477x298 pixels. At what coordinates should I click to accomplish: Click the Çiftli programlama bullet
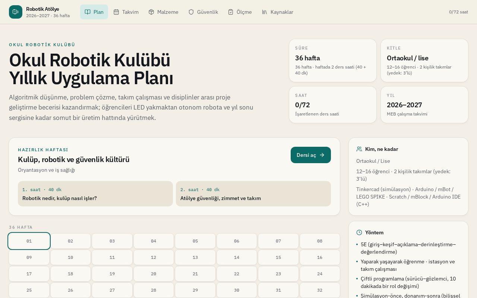coord(408,282)
